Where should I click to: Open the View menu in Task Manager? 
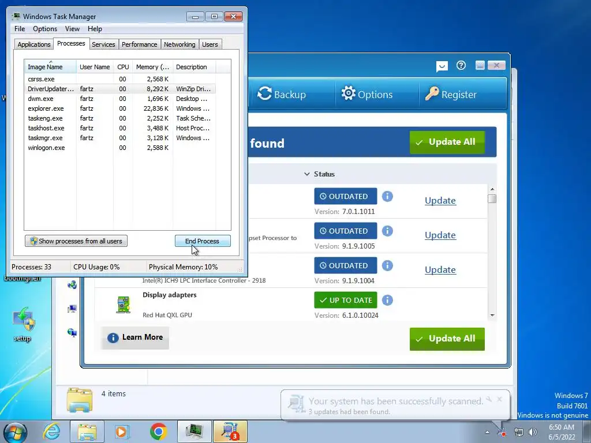72,29
